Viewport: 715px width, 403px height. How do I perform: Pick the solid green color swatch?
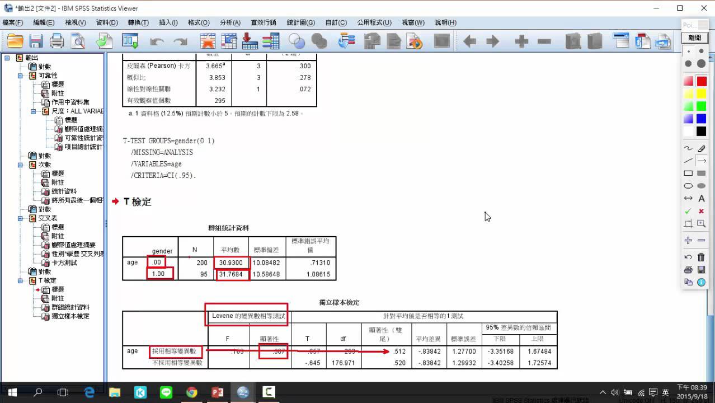click(702, 106)
